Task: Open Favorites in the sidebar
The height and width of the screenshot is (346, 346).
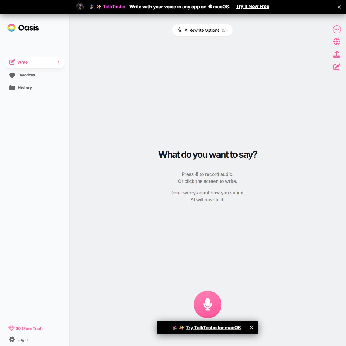Action: coord(35,75)
